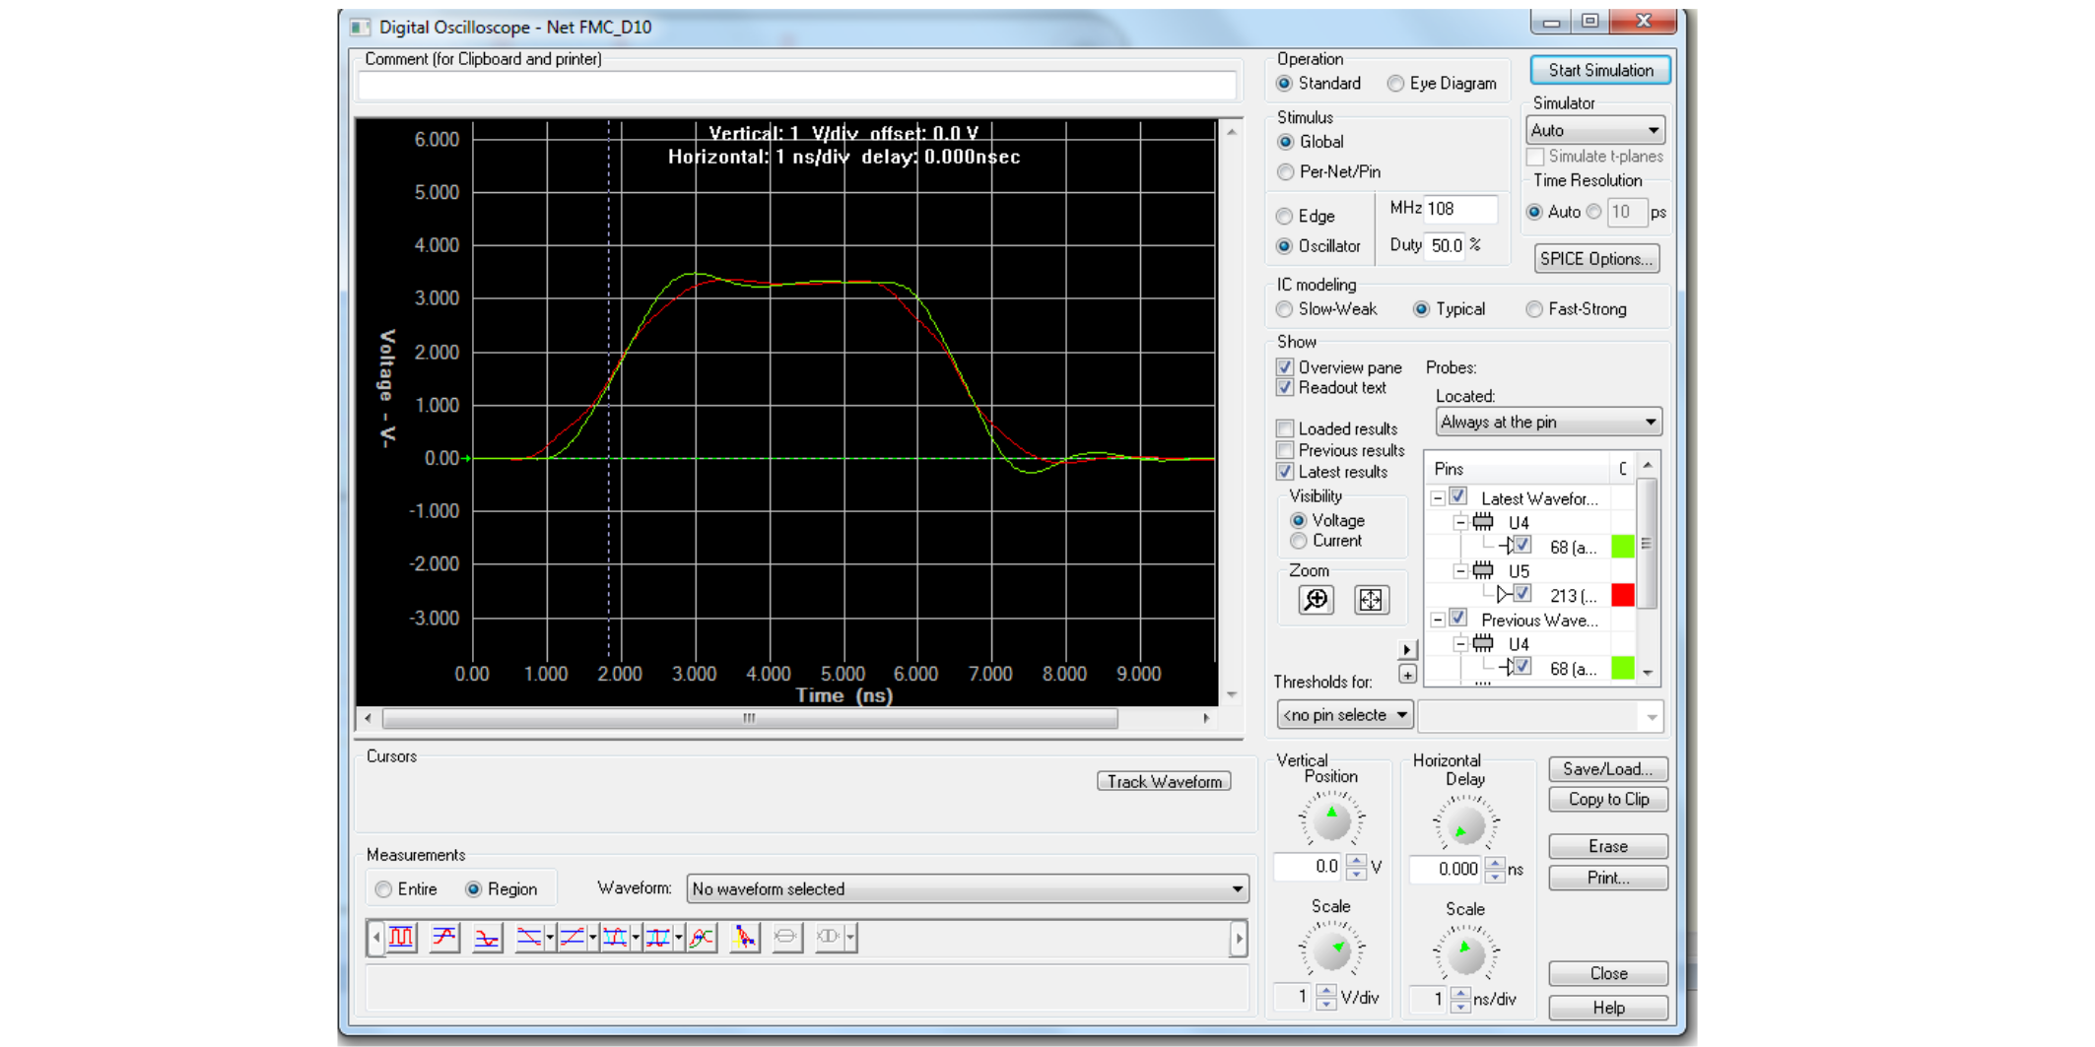
Task: Open the Waveform selection dropdown
Action: [x=967, y=888]
